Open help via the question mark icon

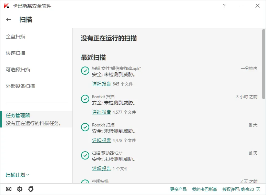click(x=224, y=6)
